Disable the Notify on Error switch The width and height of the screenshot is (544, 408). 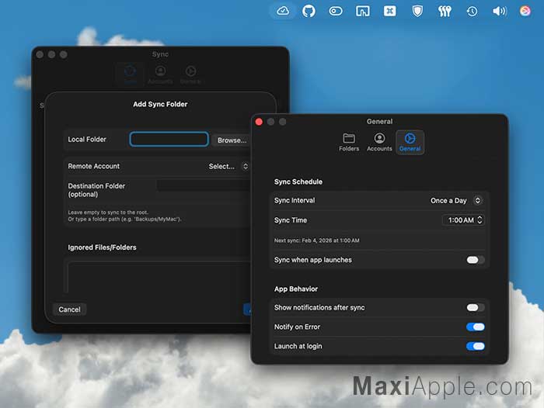click(476, 327)
